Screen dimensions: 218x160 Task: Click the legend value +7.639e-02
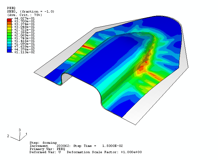click(x=25, y=47)
